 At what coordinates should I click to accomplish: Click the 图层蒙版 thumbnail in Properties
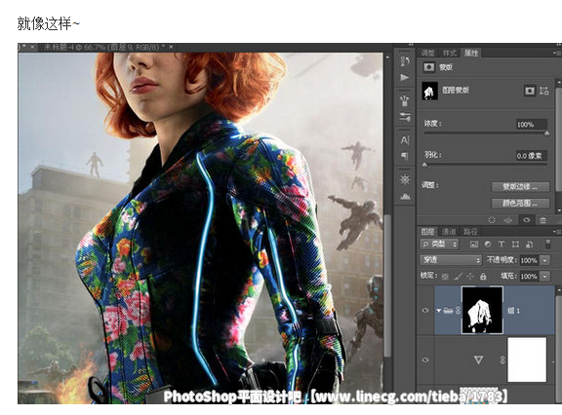tap(429, 91)
